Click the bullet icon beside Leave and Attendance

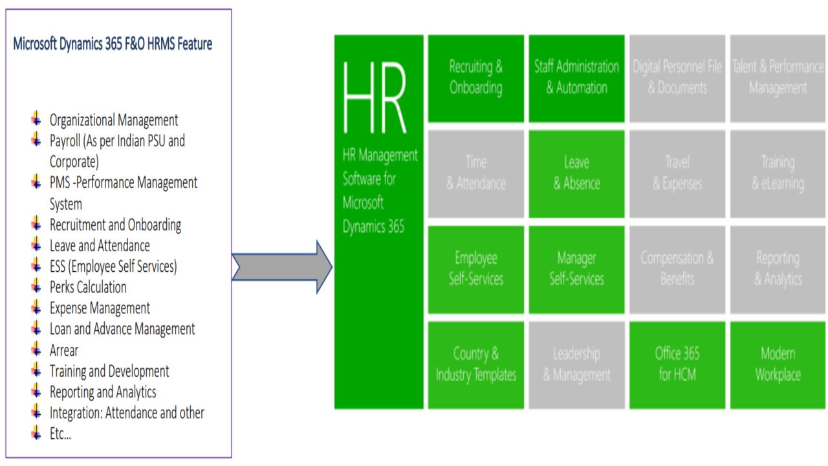pos(37,245)
